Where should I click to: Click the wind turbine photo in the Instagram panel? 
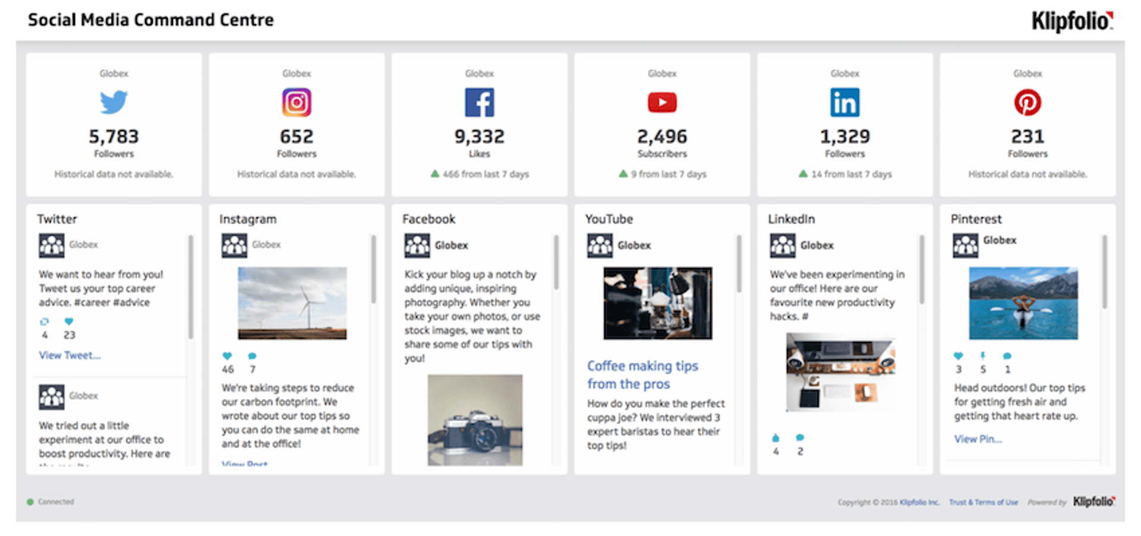pos(292,303)
